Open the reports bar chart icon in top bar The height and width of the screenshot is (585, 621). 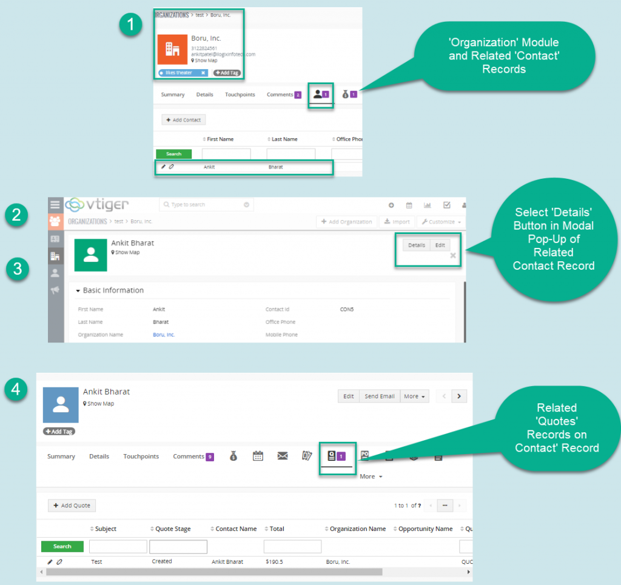point(427,205)
